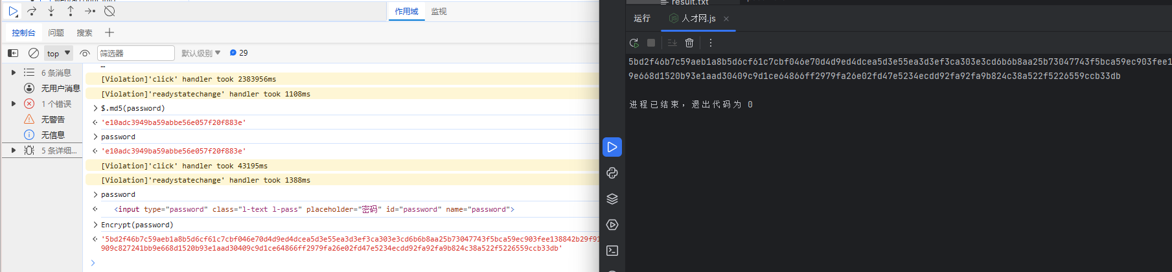Image resolution: width=1172 pixels, height=272 pixels.
Task: Switch to the 问题 tab
Action: coord(56,32)
